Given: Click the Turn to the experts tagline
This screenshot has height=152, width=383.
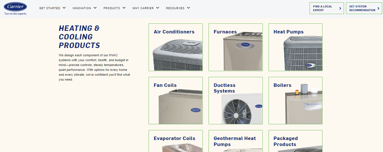Looking at the screenshot, I should tap(15, 14).
